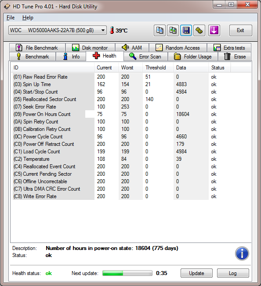The height and width of the screenshot is (286, 261).
Task: Select the Health tab
Action: 105,56
